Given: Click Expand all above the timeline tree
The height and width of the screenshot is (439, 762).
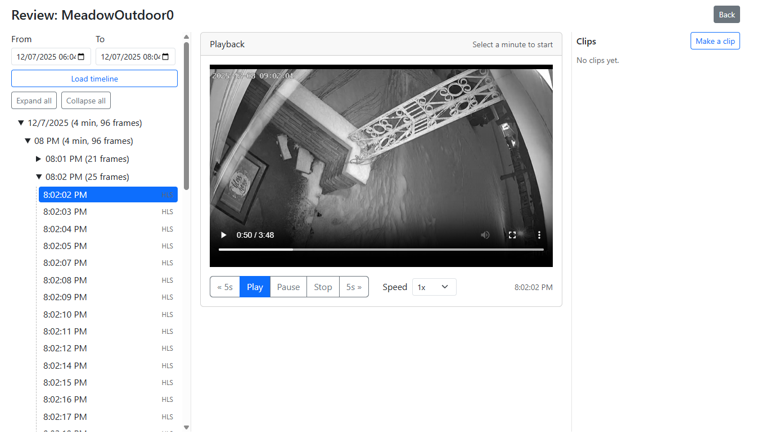Looking at the screenshot, I should coord(34,100).
